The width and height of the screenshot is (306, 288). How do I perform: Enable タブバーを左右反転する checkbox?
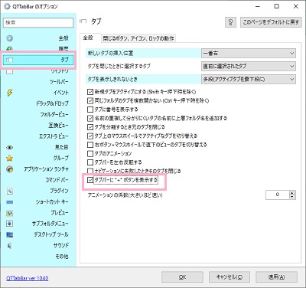tap(90, 162)
